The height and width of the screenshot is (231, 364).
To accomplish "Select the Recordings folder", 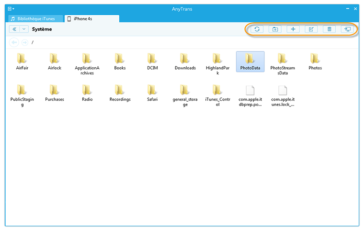I will (120, 93).
